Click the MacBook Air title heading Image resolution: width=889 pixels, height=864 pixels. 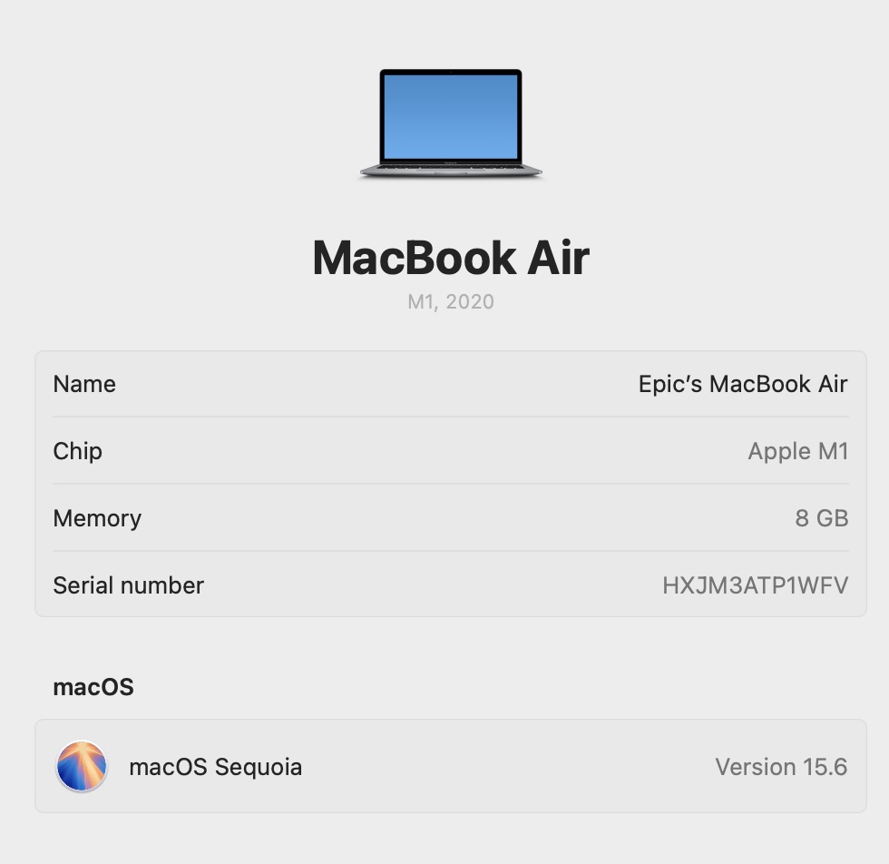click(451, 258)
